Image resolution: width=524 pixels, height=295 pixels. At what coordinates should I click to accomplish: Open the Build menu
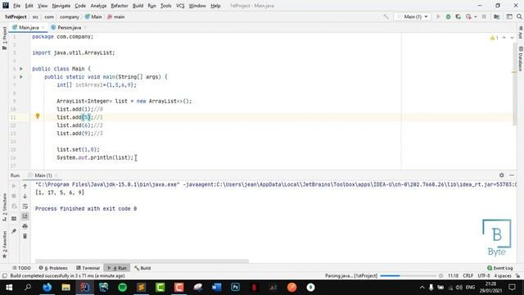click(x=138, y=6)
